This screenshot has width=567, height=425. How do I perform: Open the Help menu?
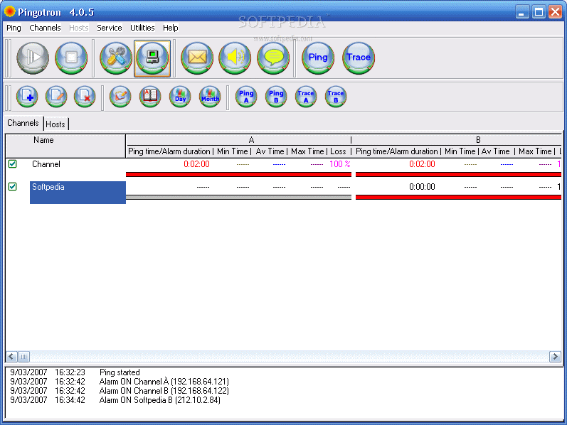[170, 28]
